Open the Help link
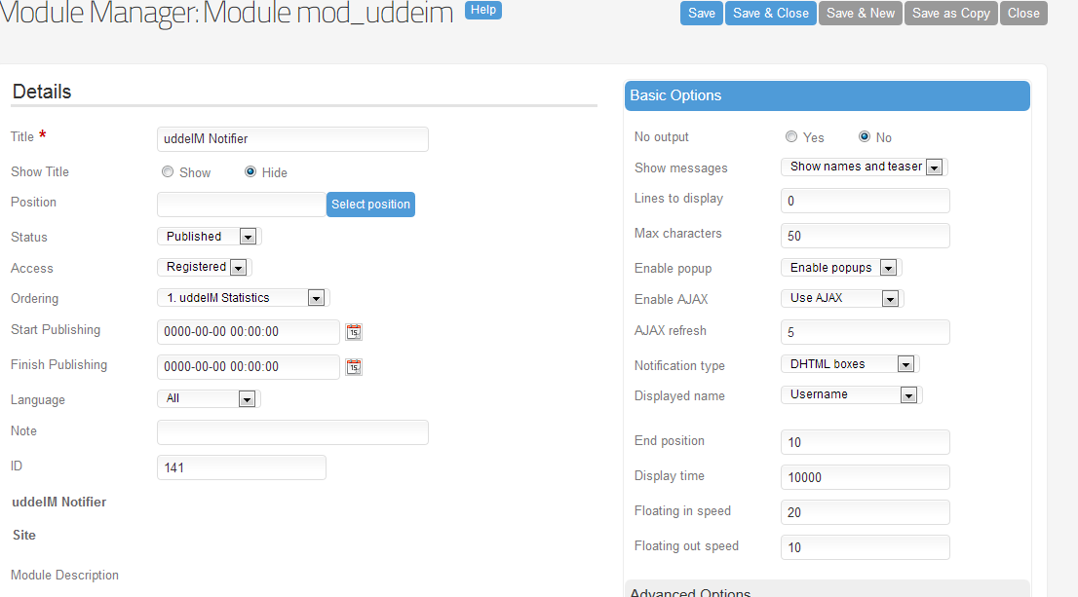Image resolution: width=1078 pixels, height=597 pixels. [x=483, y=10]
